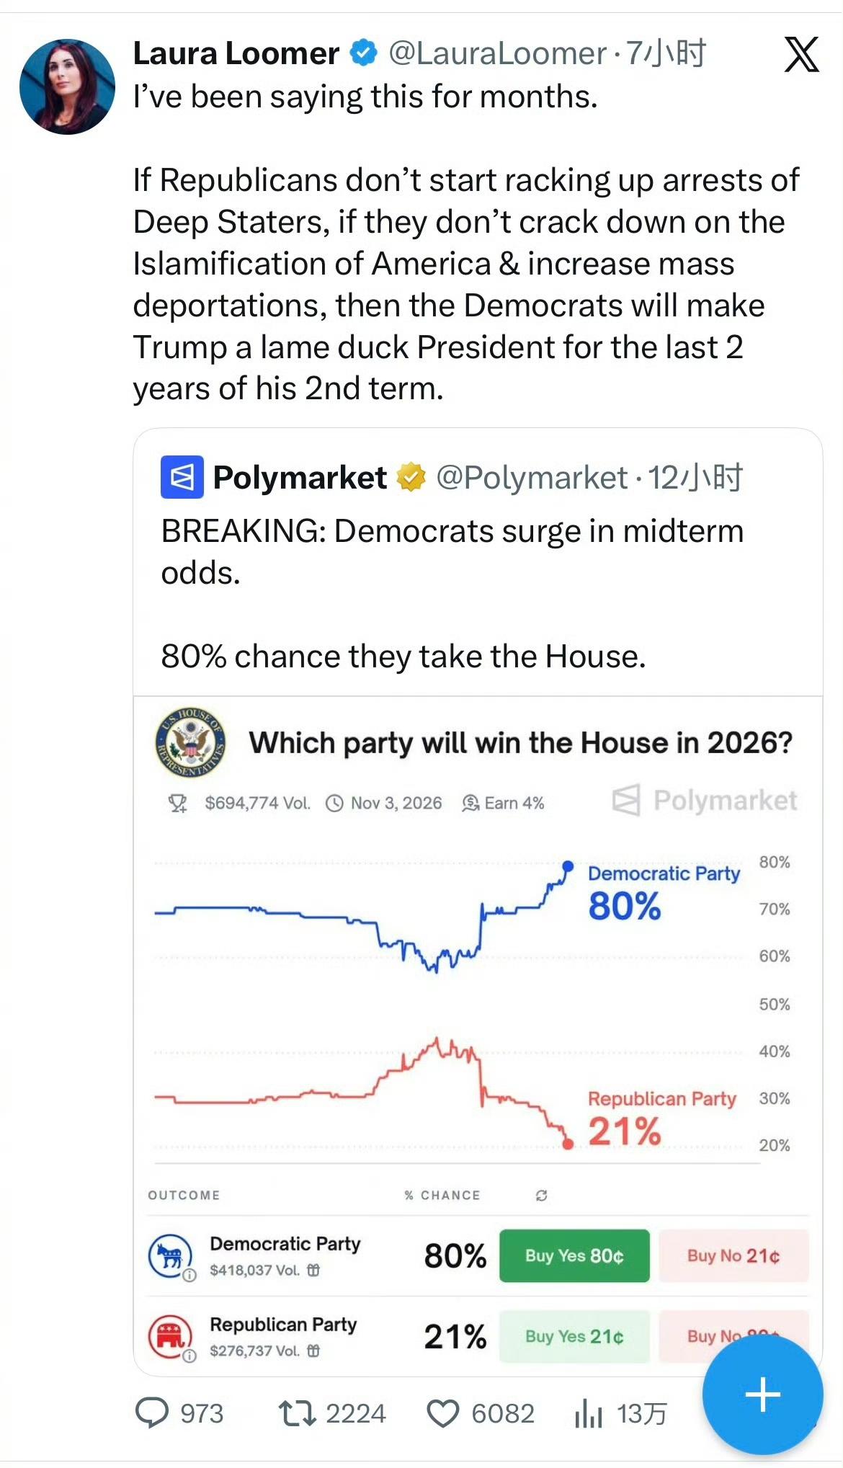Click the Democratic Party donkey icon
843x1468 pixels.
[x=170, y=1255]
